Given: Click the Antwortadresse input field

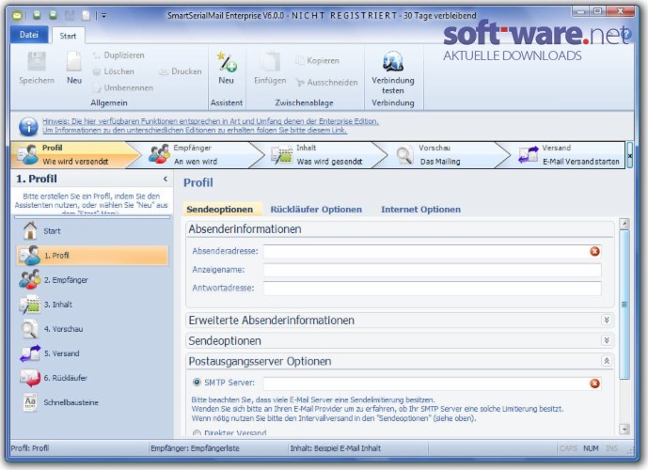Looking at the screenshot, I should [433, 289].
